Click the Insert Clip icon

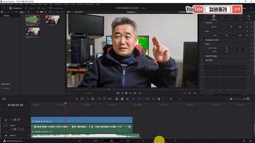(99, 99)
